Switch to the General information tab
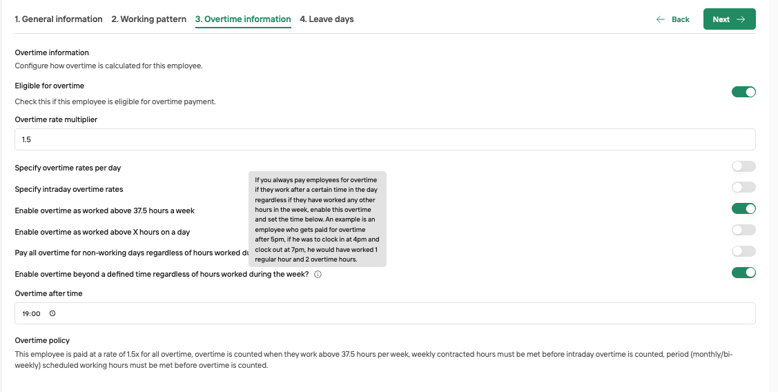778x392 pixels. coord(59,19)
